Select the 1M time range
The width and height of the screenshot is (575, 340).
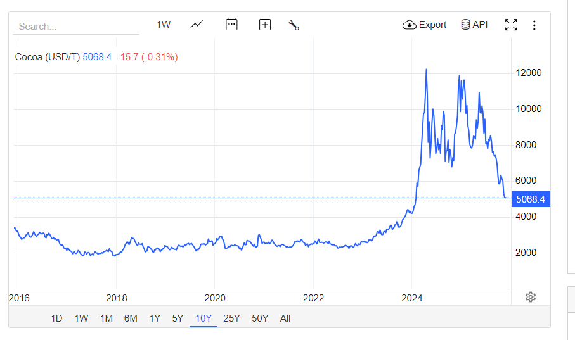[x=106, y=318]
